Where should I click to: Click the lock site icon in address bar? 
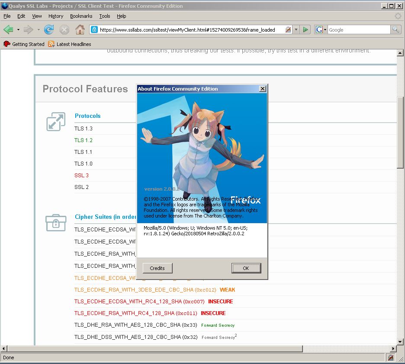94,29
